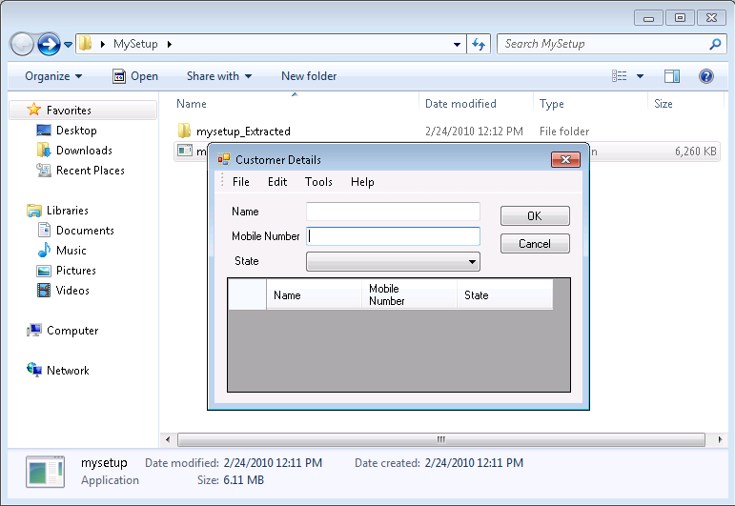Click the Name grid column header

pos(314,294)
